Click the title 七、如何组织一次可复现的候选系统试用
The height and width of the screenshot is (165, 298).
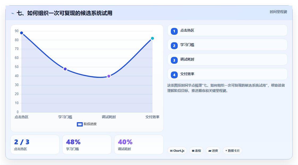(64, 13)
